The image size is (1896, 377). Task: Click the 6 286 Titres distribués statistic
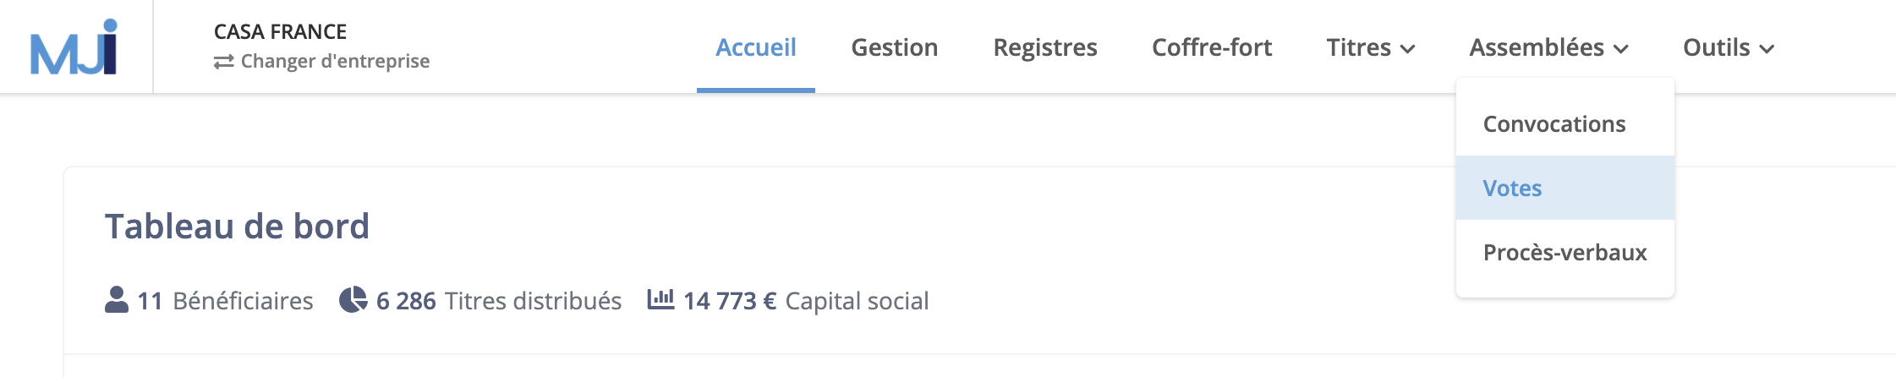tap(480, 300)
